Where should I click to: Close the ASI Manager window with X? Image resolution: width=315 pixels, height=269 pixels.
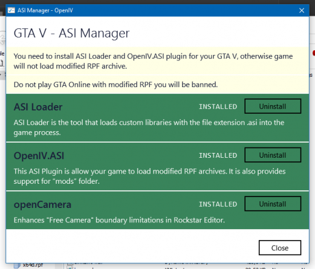[302, 10]
